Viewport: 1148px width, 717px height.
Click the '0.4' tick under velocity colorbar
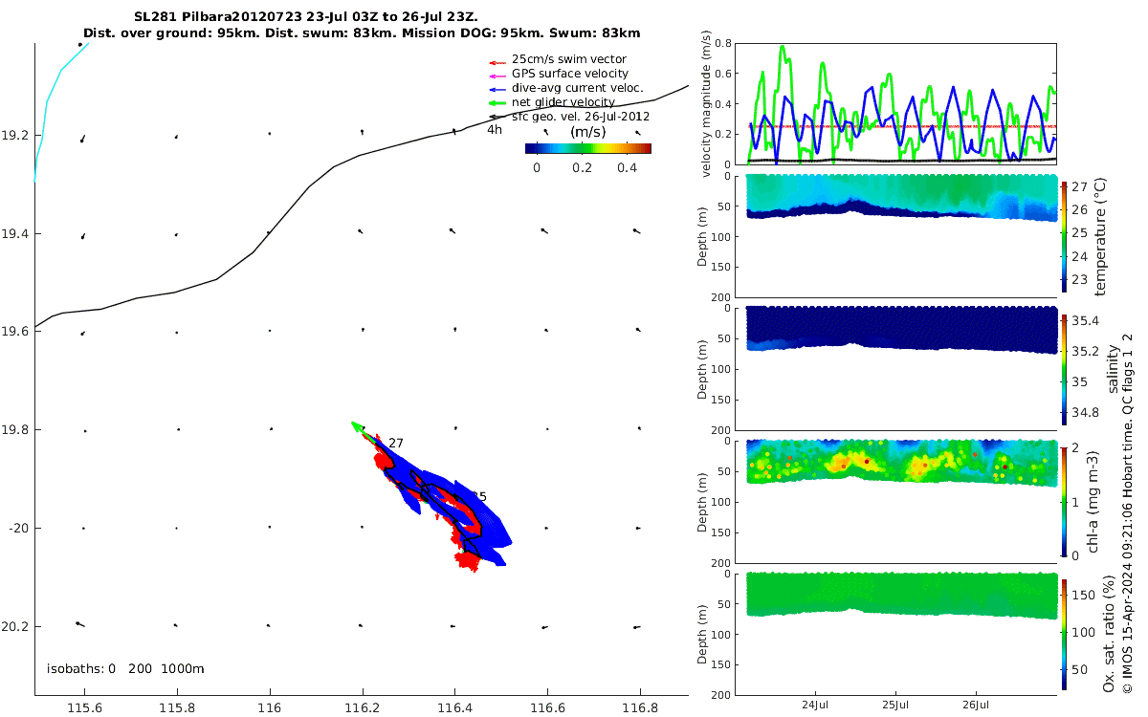tap(629, 167)
